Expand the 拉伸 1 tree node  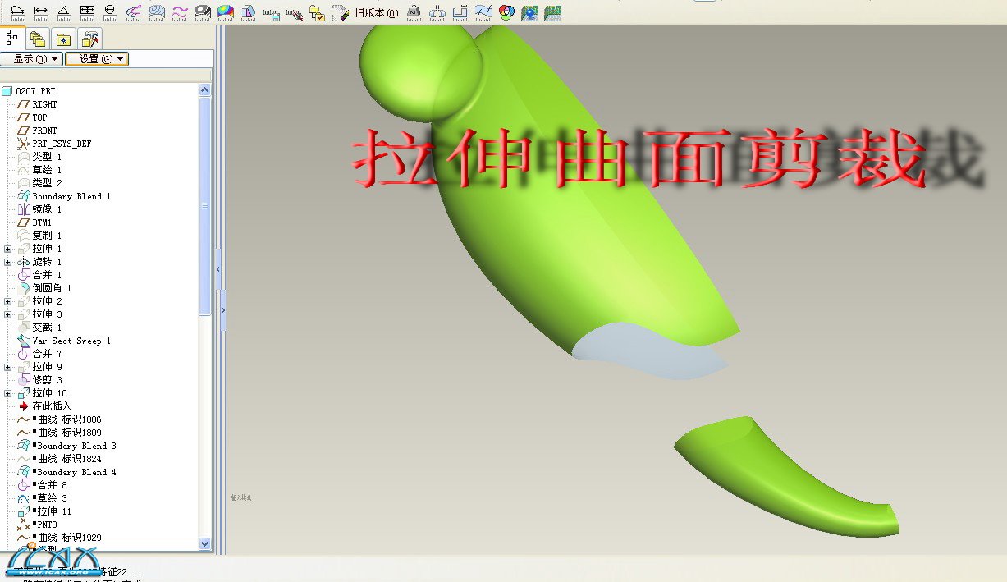coord(8,249)
